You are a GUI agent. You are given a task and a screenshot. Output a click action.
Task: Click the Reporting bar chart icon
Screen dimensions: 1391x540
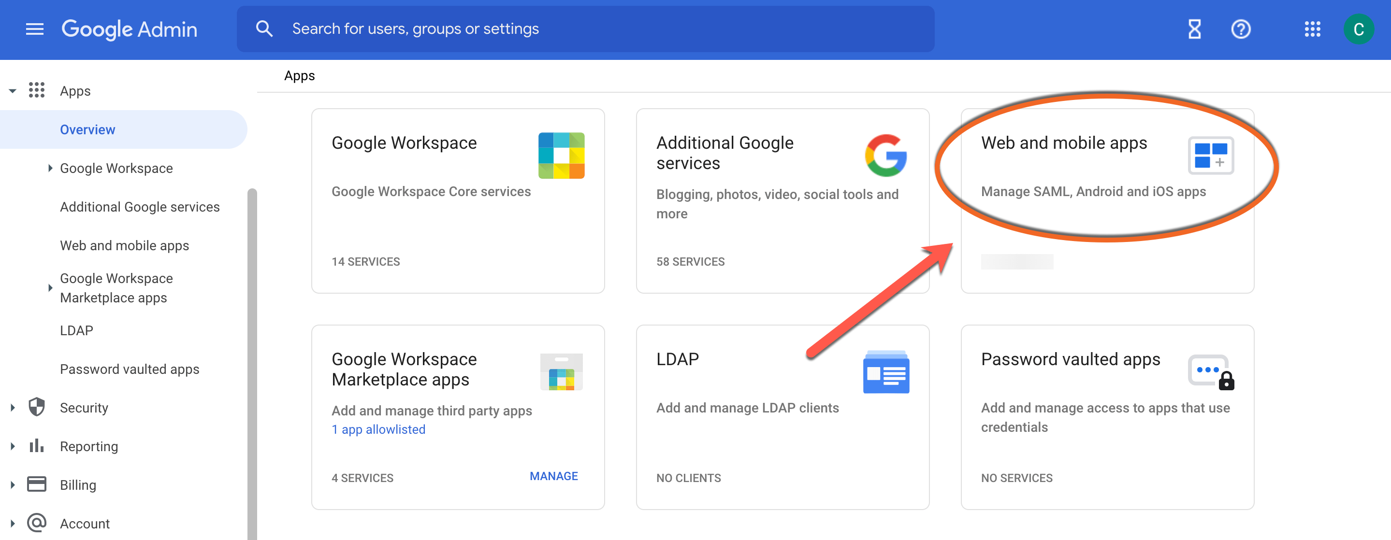coord(36,446)
